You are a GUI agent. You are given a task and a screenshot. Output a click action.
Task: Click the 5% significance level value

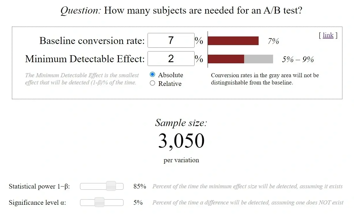138,202
